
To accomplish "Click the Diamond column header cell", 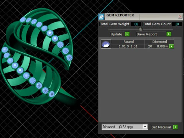I will 159,42.
